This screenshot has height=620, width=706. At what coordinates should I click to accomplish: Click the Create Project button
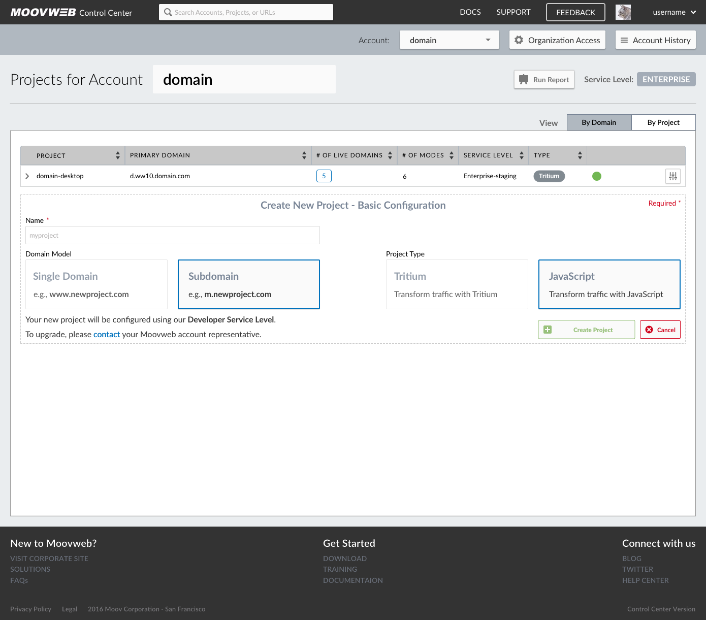(587, 330)
